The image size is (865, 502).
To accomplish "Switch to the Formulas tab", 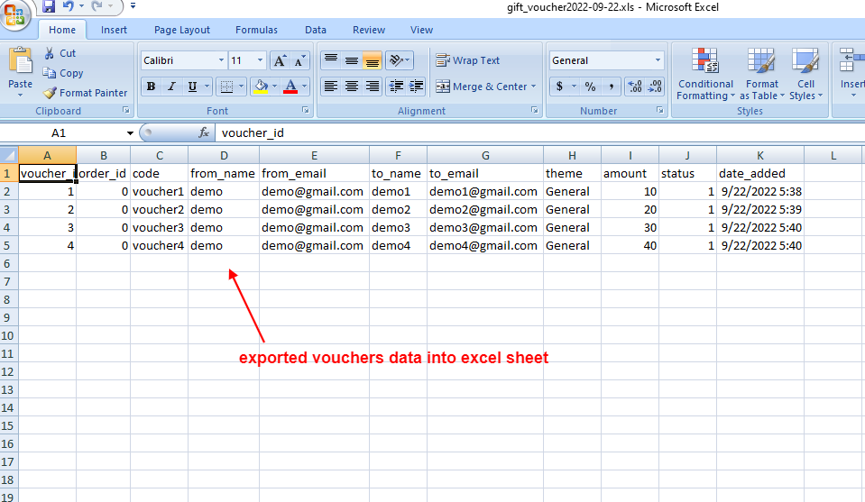I will [256, 30].
